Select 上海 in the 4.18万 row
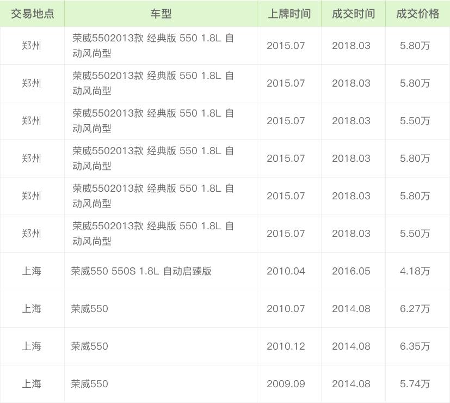The width and height of the screenshot is (450, 403). tap(32, 271)
